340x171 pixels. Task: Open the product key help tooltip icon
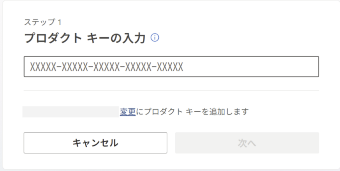coord(155,38)
